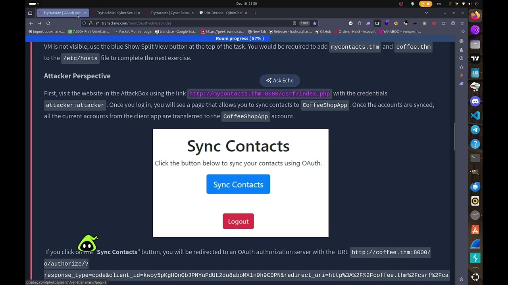
Task: Open the New Tab bookmark
Action: tap(257, 32)
